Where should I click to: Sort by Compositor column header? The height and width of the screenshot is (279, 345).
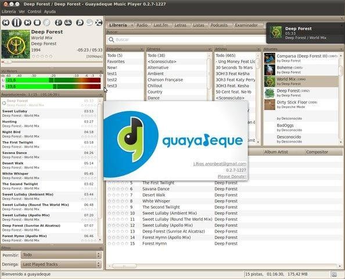coord(324,152)
